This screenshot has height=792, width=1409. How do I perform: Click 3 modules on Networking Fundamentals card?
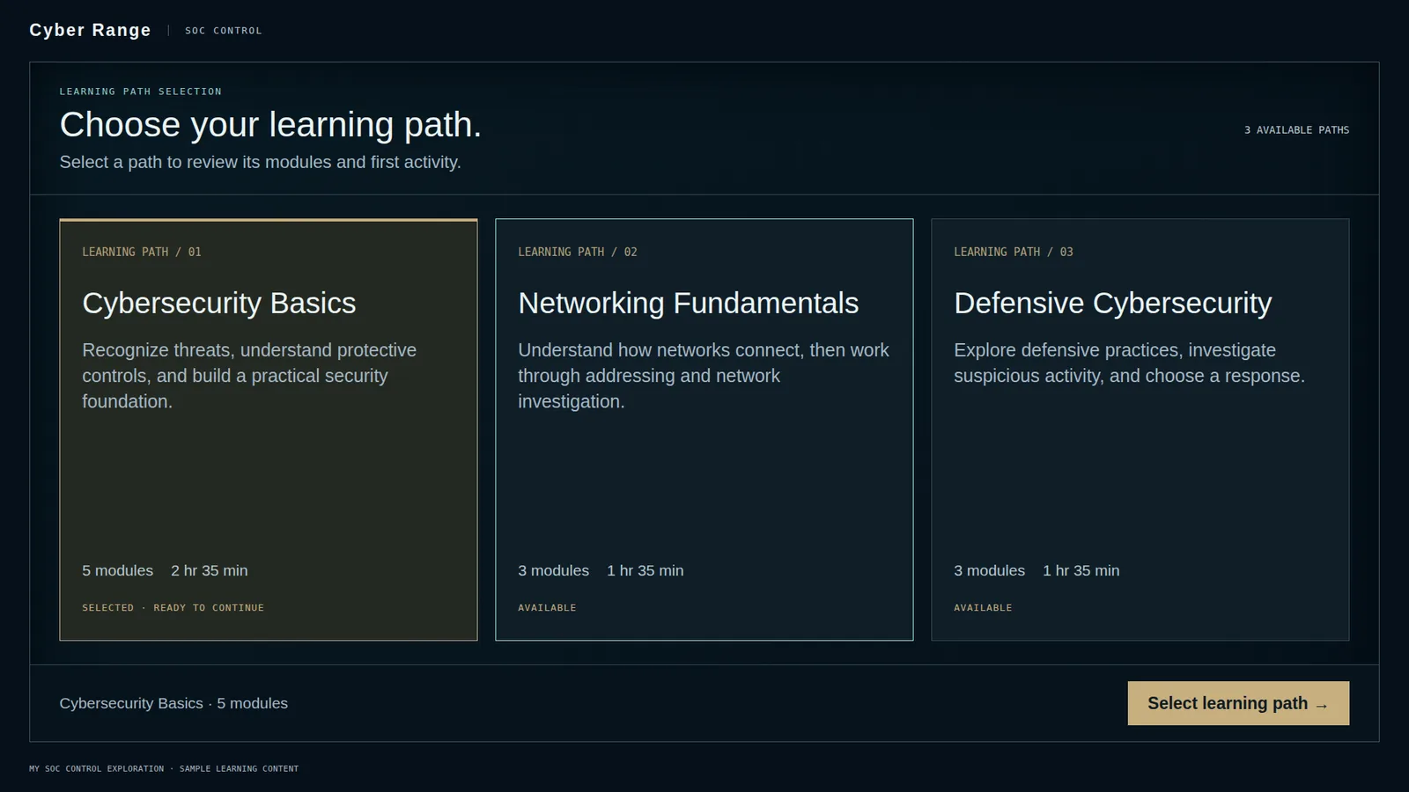[554, 570]
